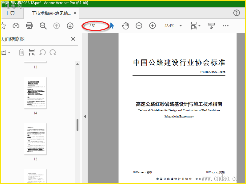Open the thumbnail options menu dropdown
The width and height of the screenshot is (246, 184).
point(6,52)
